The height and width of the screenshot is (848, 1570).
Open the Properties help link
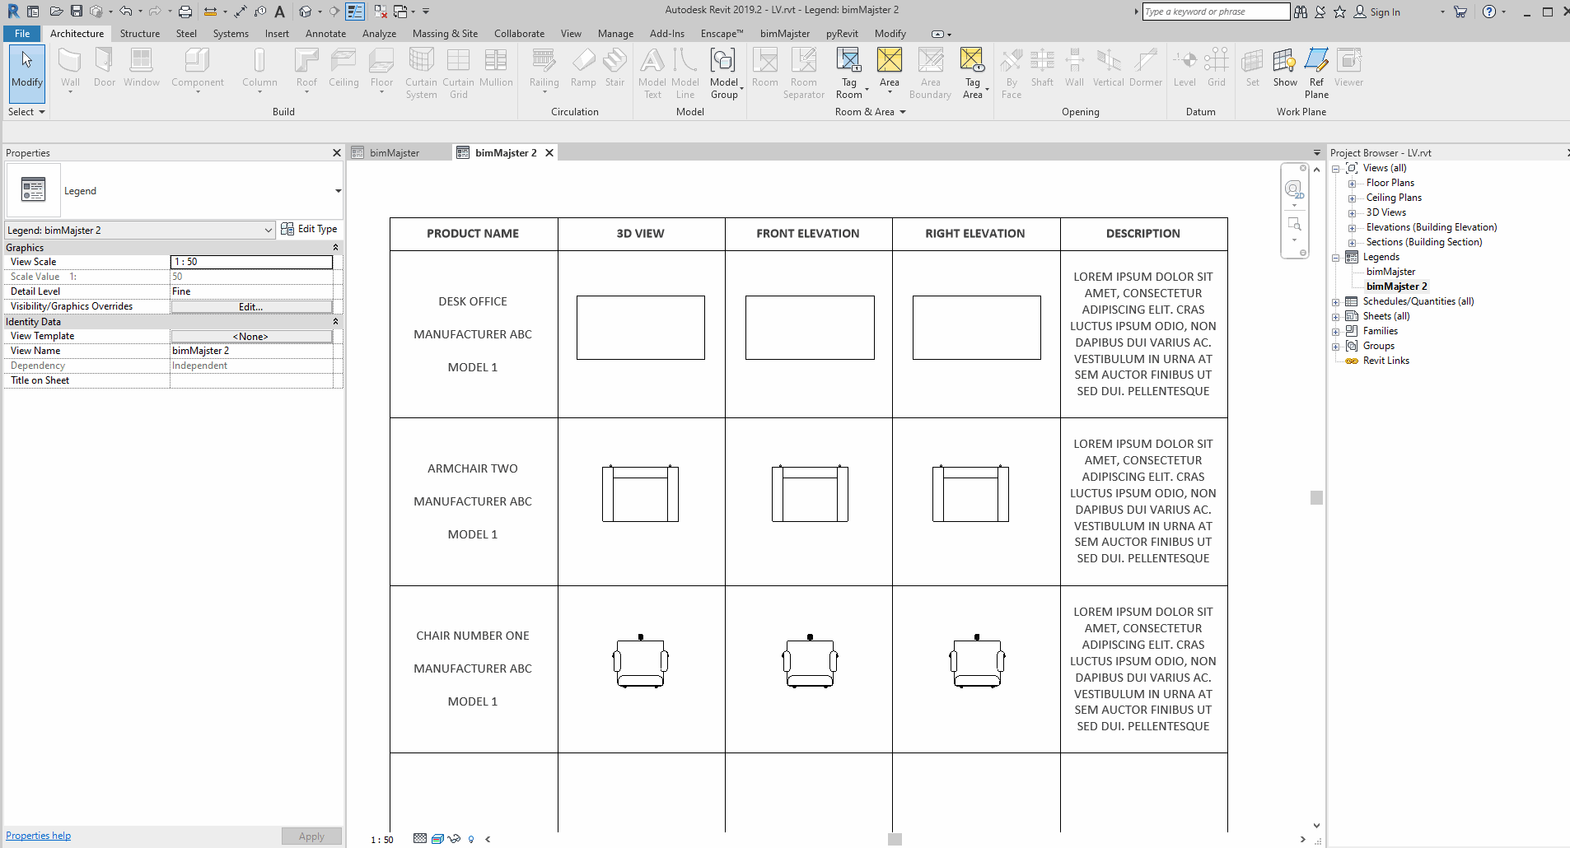pos(38,836)
